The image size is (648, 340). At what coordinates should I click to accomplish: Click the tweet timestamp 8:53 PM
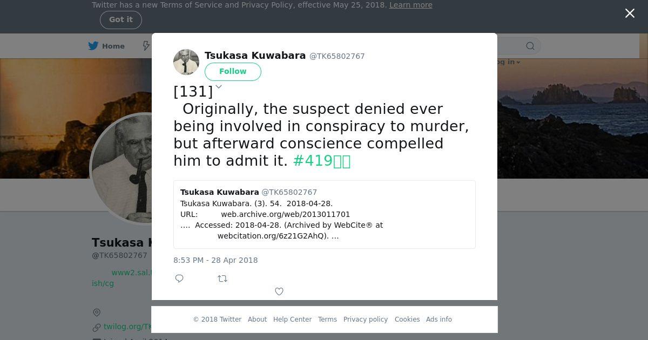tap(215, 260)
